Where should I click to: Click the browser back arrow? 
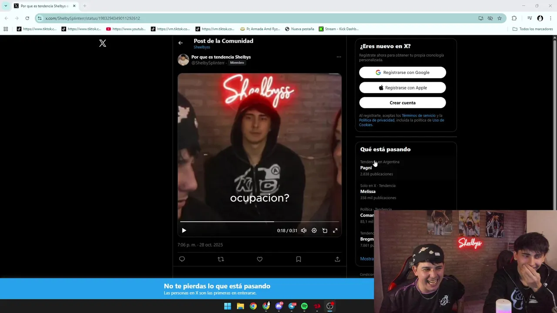pos(6,18)
